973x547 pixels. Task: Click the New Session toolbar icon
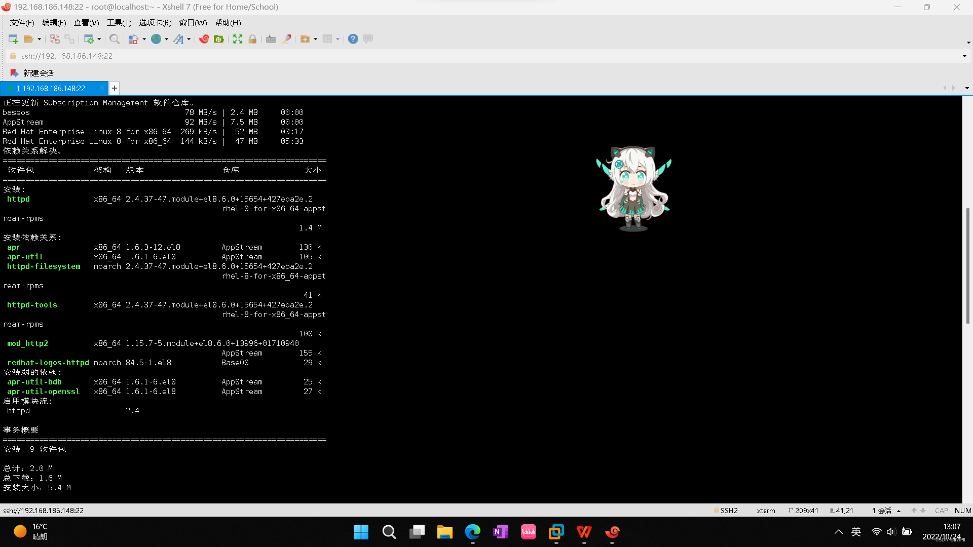[13, 39]
